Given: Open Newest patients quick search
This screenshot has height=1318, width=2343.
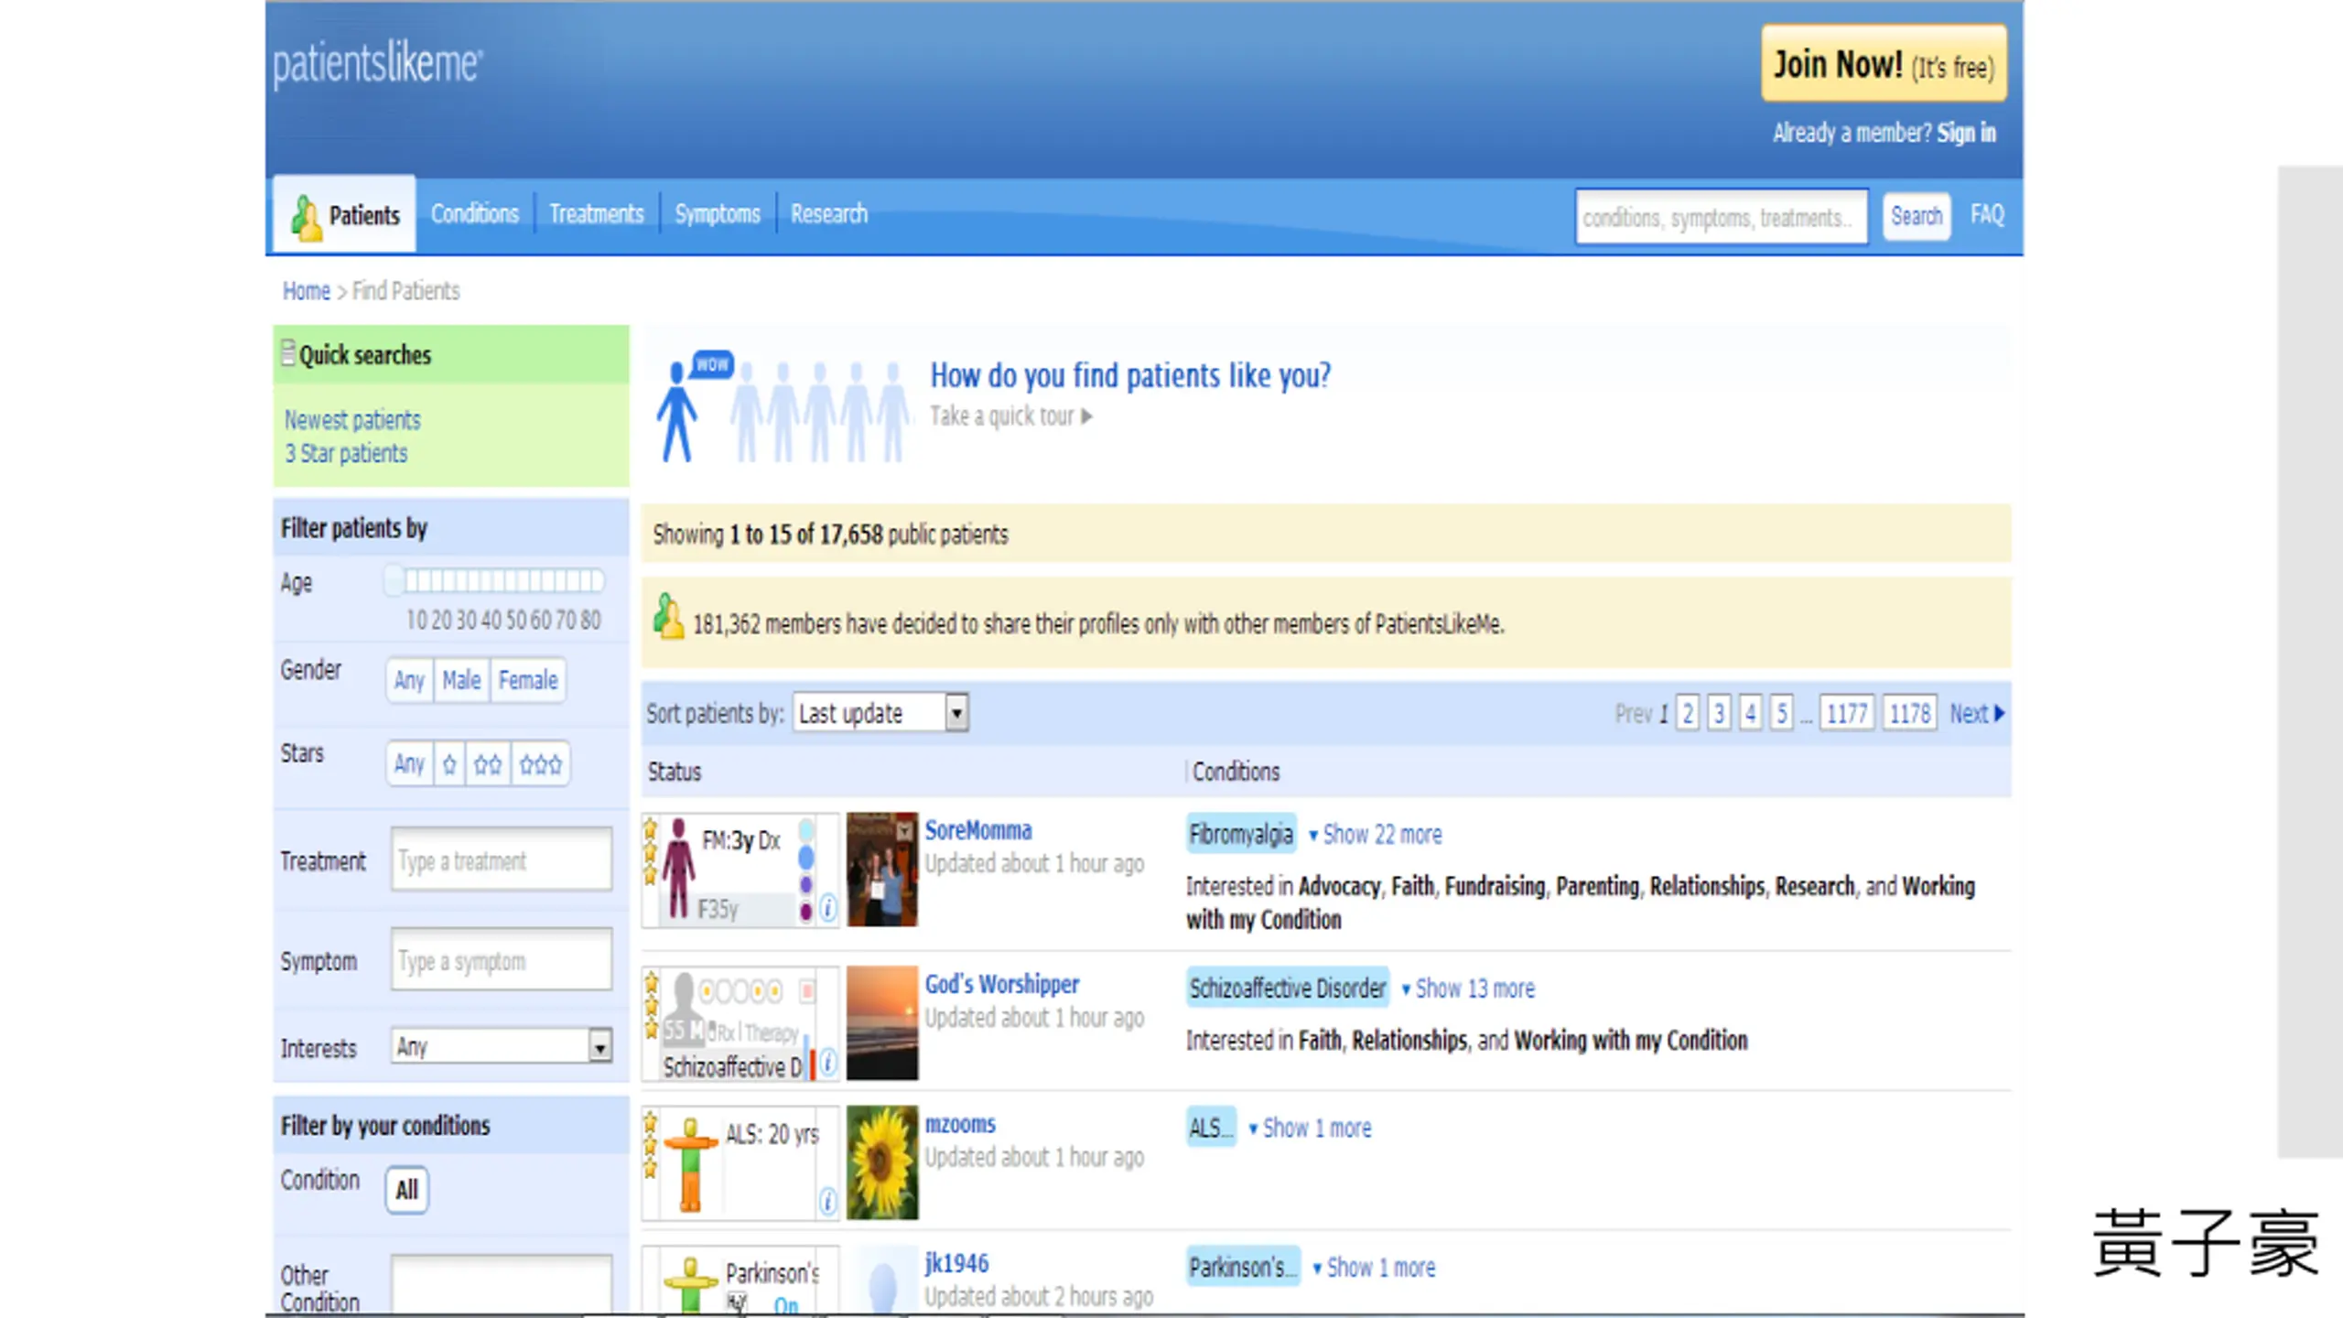Looking at the screenshot, I should 352,420.
